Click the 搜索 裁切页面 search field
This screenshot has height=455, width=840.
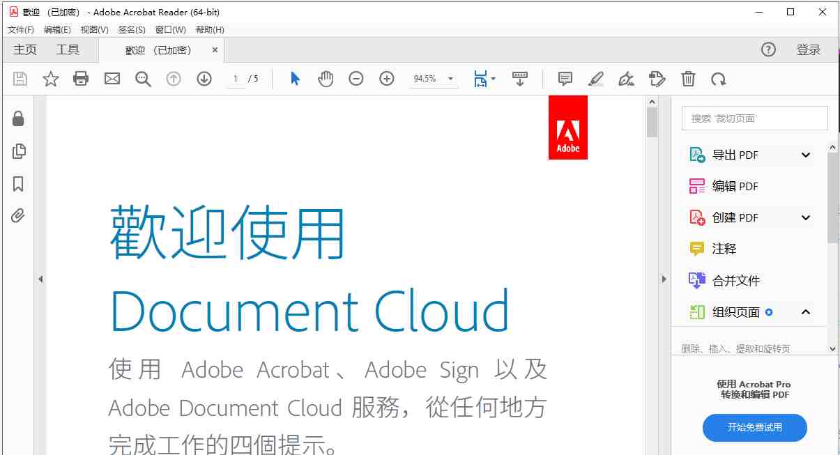(754, 118)
